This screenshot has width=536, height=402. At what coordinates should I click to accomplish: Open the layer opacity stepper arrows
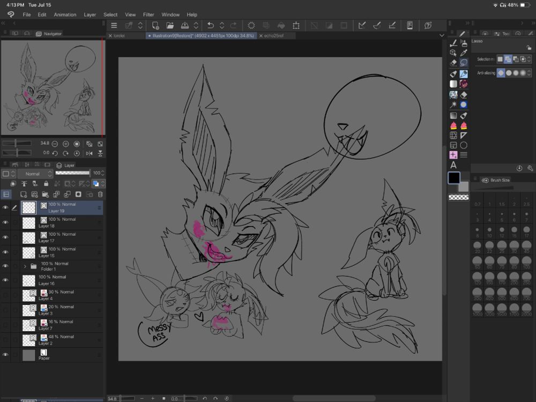pyautogui.click(x=102, y=173)
